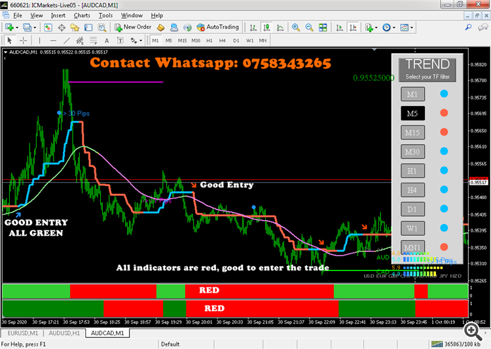Expand the profiles dropdown arrow
491x349 pixels.
tap(35, 28)
